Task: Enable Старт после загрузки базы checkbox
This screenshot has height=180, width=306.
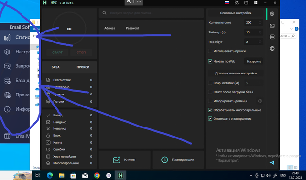Action: coord(210,92)
